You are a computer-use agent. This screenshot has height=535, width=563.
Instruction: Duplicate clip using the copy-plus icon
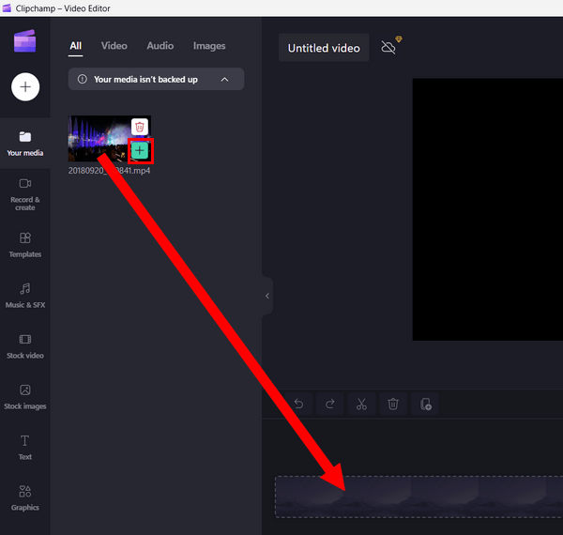(425, 404)
